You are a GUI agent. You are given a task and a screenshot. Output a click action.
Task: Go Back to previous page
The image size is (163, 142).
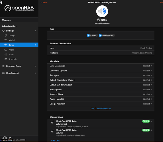coord(44,3)
